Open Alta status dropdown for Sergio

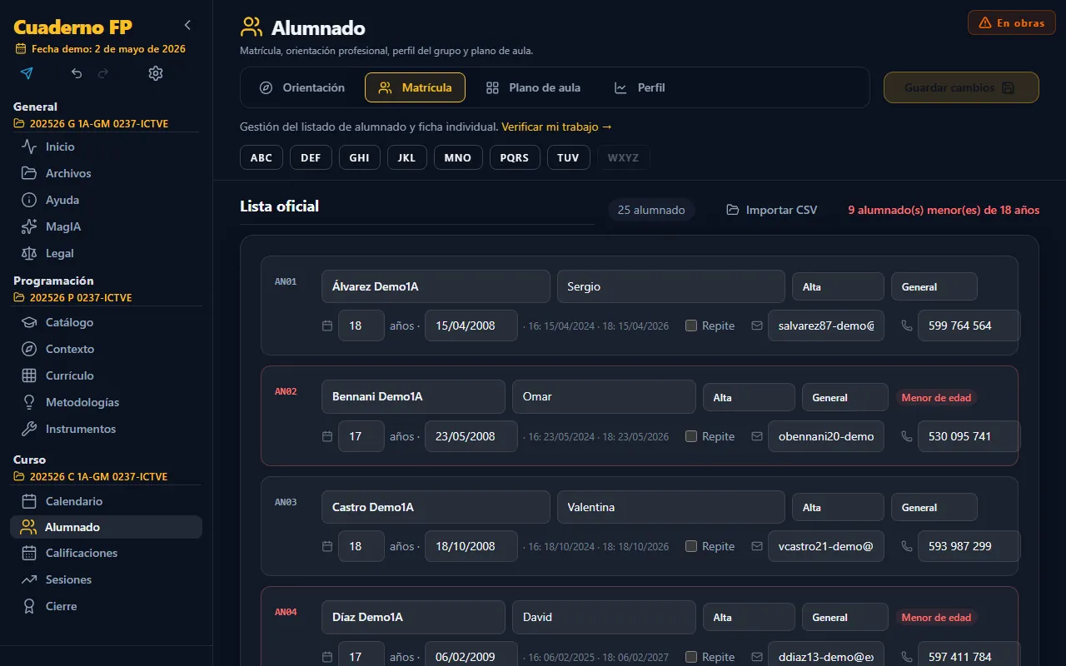click(838, 286)
